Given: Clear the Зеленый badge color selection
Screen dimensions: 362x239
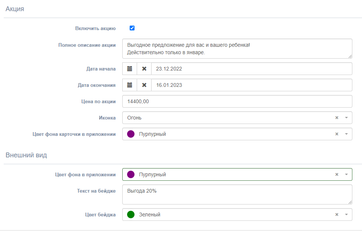Looking at the screenshot, I should [337, 215].
